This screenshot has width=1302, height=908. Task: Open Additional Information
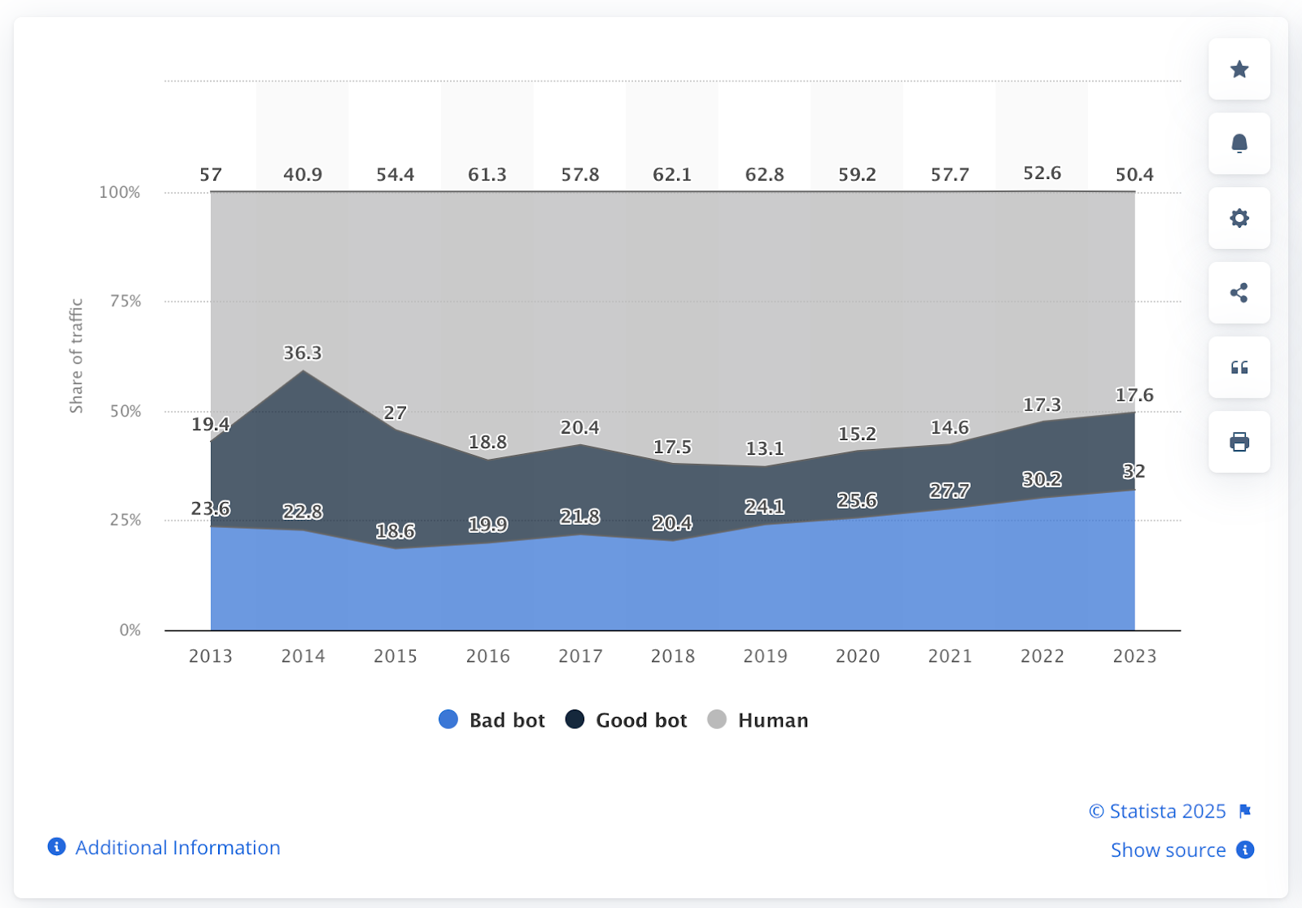pos(178,847)
